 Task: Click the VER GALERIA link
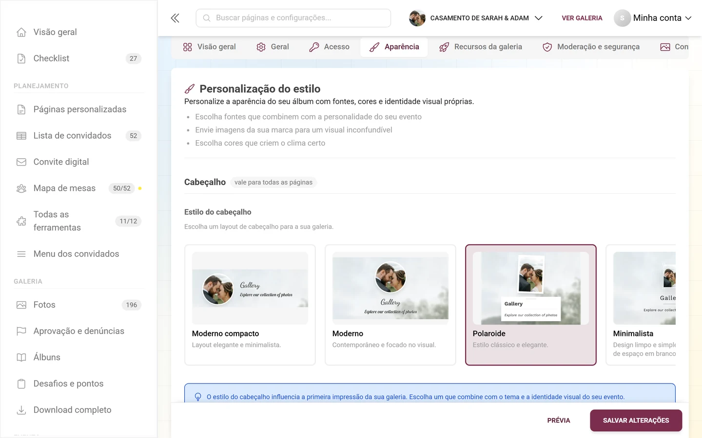[x=582, y=18]
